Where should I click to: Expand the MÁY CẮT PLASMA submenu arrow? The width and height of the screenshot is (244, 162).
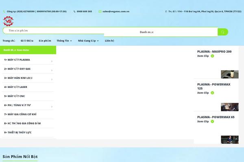[x=52, y=61]
